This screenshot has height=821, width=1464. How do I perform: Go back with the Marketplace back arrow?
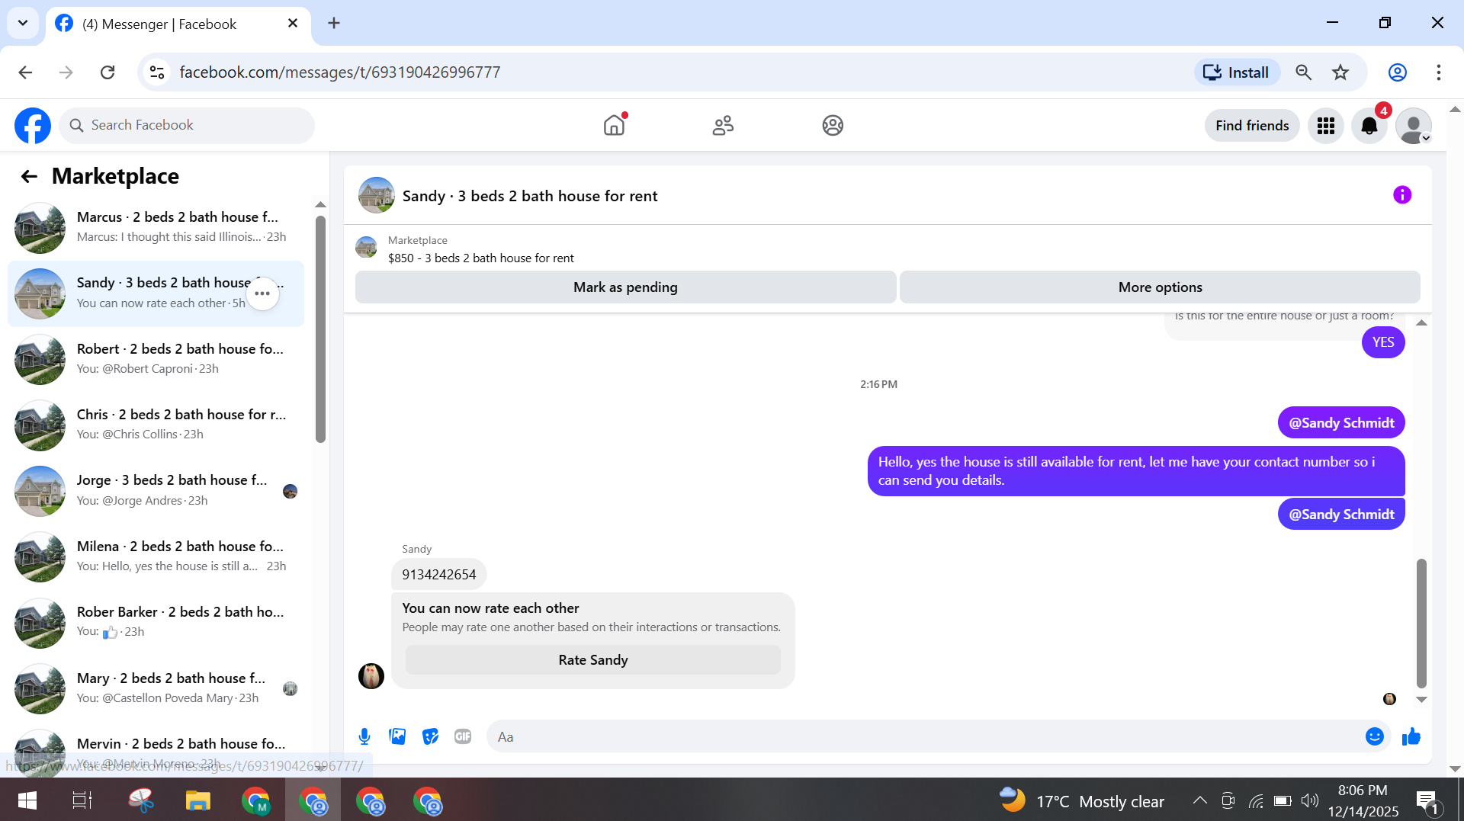coord(29,177)
